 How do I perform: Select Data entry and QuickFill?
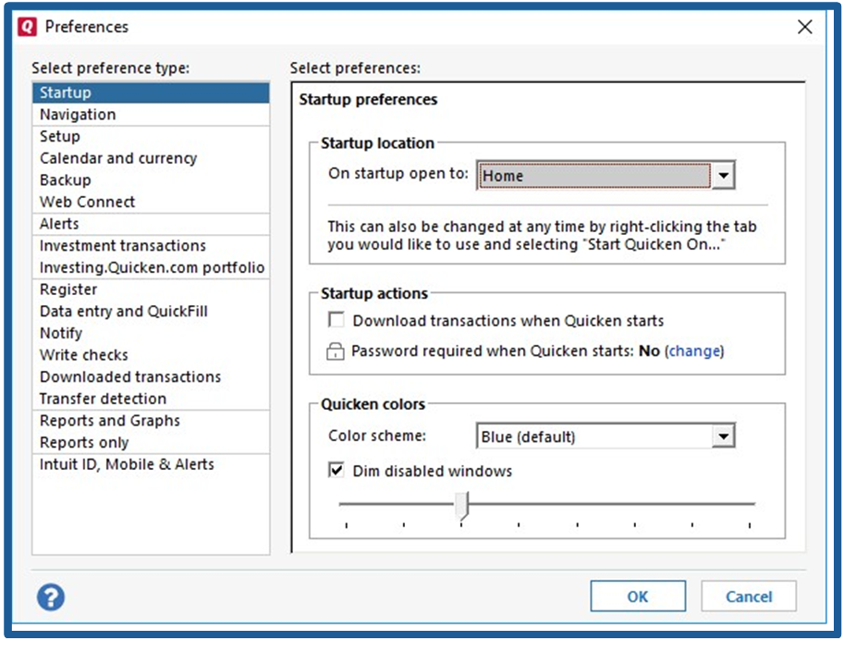124,312
